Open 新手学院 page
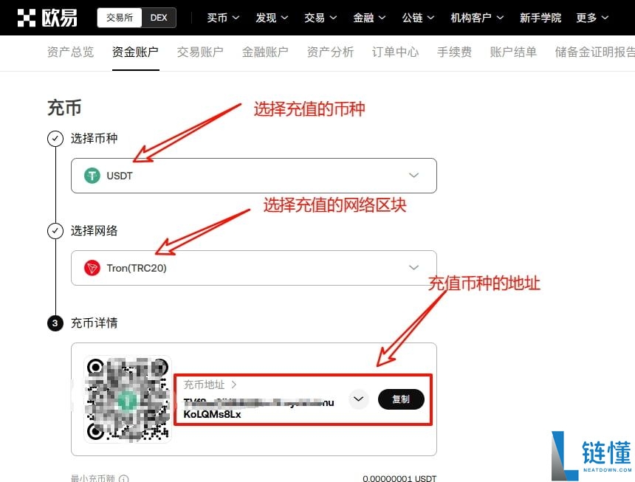The height and width of the screenshot is (482, 635). tap(540, 18)
